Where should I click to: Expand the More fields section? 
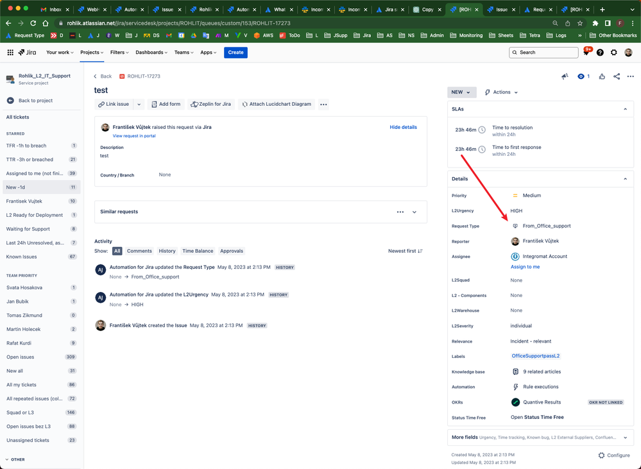coord(625,438)
